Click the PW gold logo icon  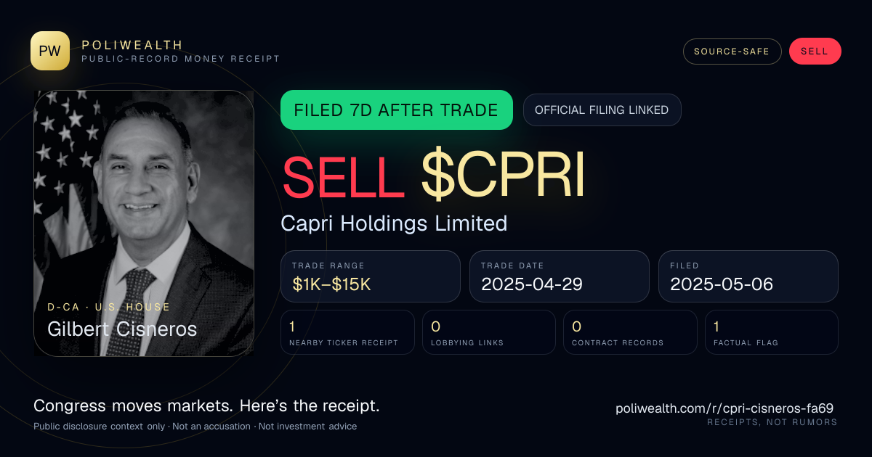pos(50,51)
